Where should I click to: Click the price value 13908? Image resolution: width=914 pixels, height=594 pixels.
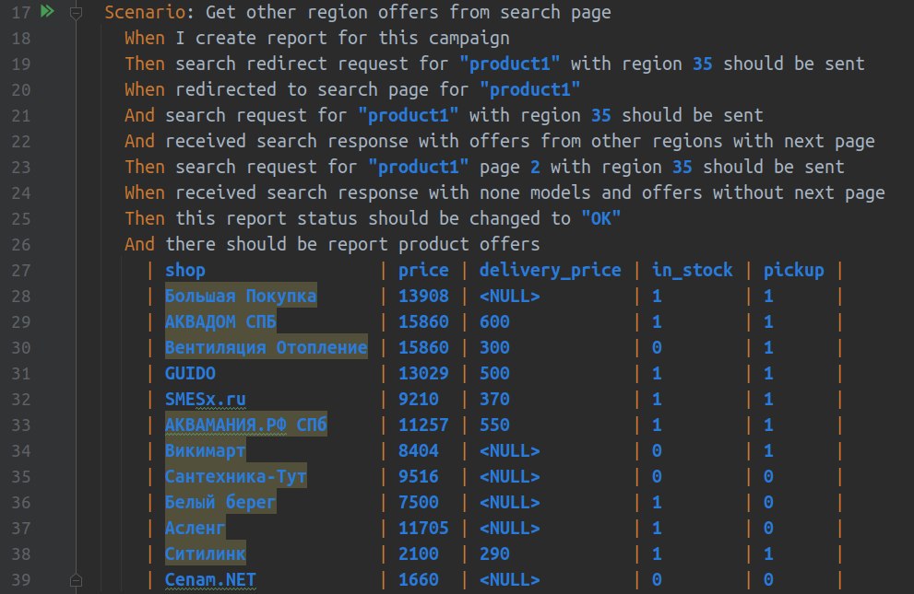pos(423,296)
